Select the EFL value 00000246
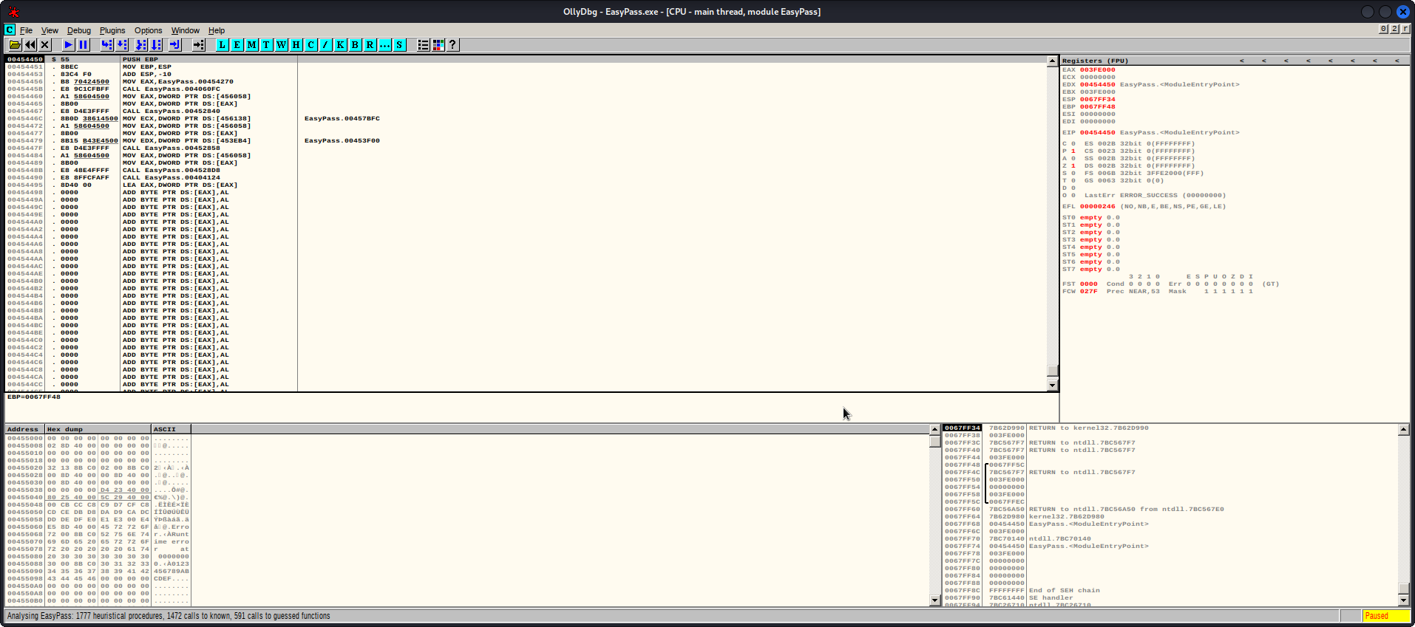The height and width of the screenshot is (627, 1415). [1097, 206]
